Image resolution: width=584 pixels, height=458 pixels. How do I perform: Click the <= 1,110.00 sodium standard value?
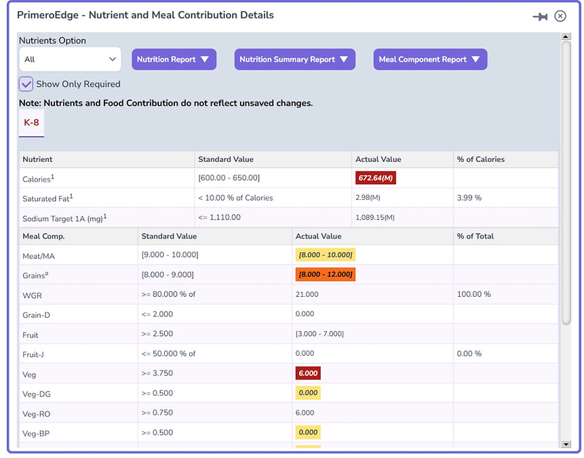coord(219,217)
